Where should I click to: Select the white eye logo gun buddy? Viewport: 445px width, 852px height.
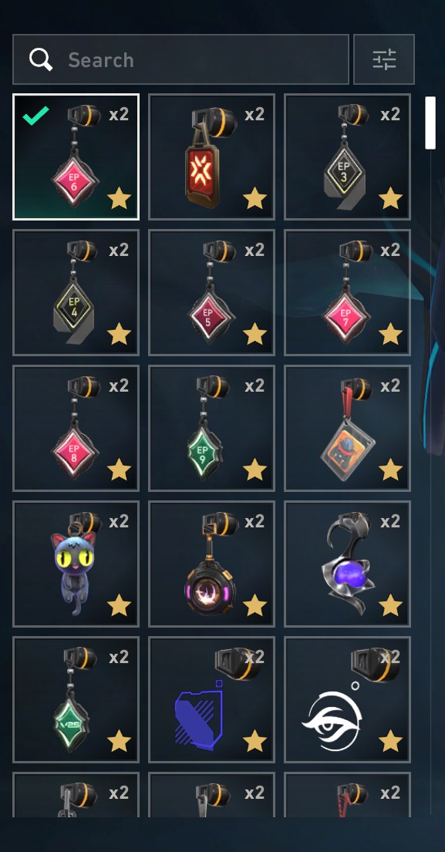pyautogui.click(x=347, y=700)
